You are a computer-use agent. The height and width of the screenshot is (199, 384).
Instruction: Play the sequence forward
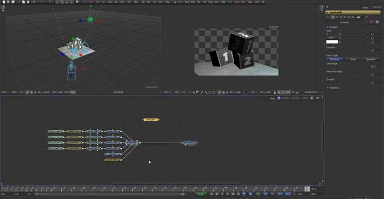pyautogui.click(x=228, y=194)
